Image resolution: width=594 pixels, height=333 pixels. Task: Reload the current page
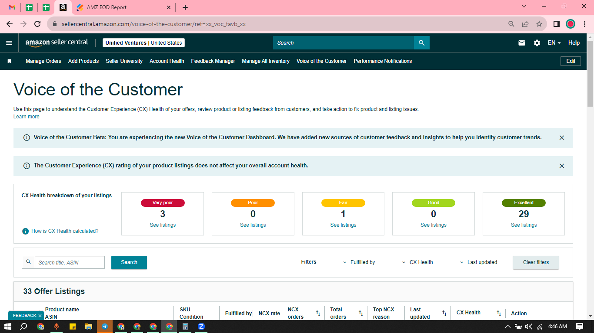[37, 24]
